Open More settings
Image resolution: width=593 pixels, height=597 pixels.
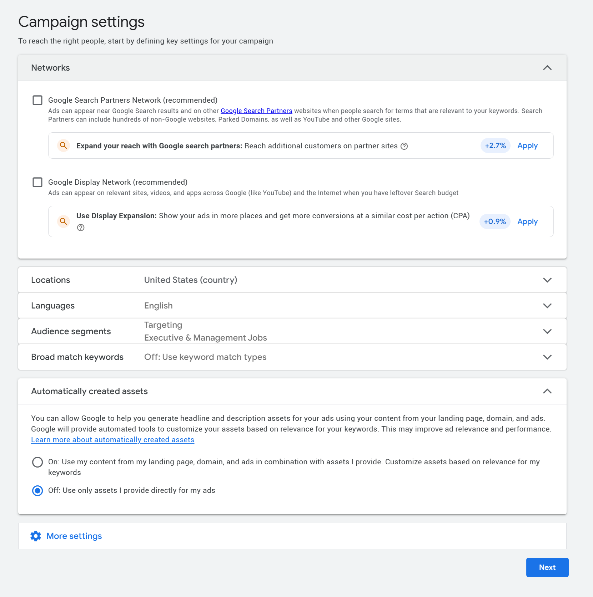pyautogui.click(x=74, y=536)
